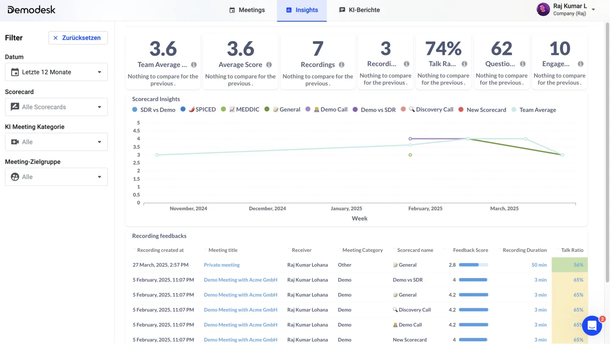610x344 pixels.
Task: Click the Other meeting category cell
Action: pos(344,265)
